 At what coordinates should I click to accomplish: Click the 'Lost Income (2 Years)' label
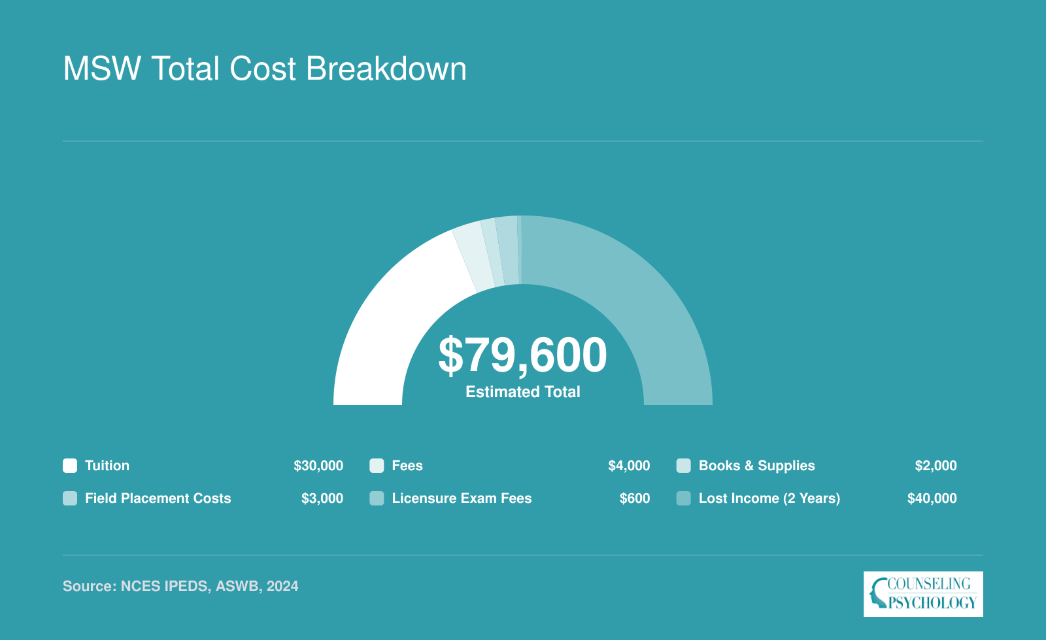(x=769, y=498)
